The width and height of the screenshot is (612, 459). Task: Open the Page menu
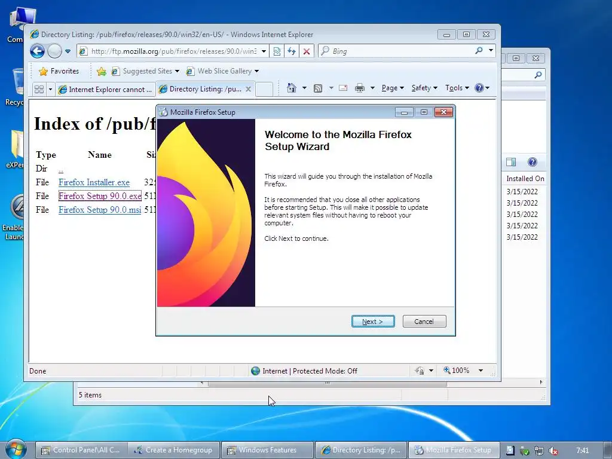[x=393, y=88]
